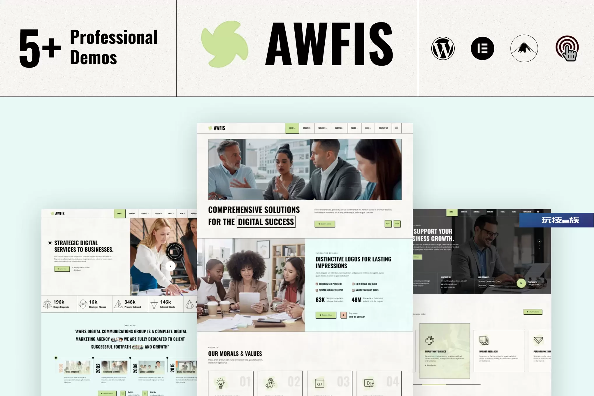The width and height of the screenshot is (594, 396).
Task: Click Explore More button under hero in center demo
Action: [325, 224]
